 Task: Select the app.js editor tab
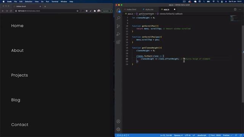click(166, 10)
